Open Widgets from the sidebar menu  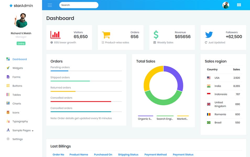(x=18, y=68)
